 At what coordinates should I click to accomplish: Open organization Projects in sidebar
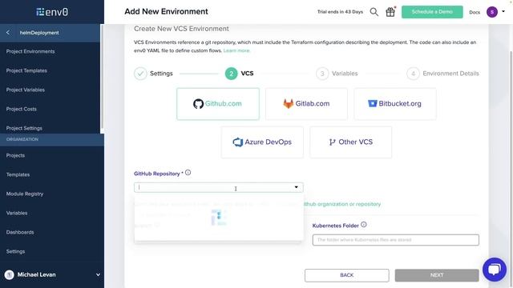pos(15,155)
